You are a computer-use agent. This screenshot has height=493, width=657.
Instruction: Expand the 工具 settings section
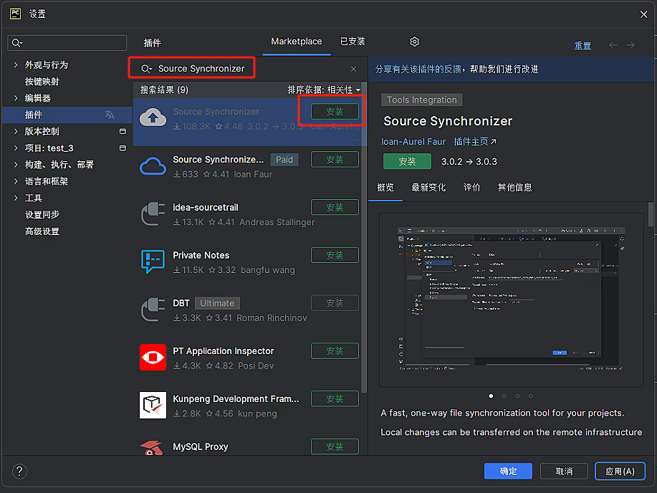pyautogui.click(x=16, y=198)
